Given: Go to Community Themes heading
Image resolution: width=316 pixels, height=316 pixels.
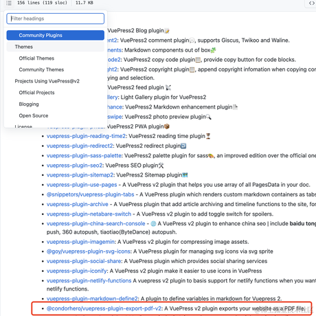Looking at the screenshot, I should [41, 69].
